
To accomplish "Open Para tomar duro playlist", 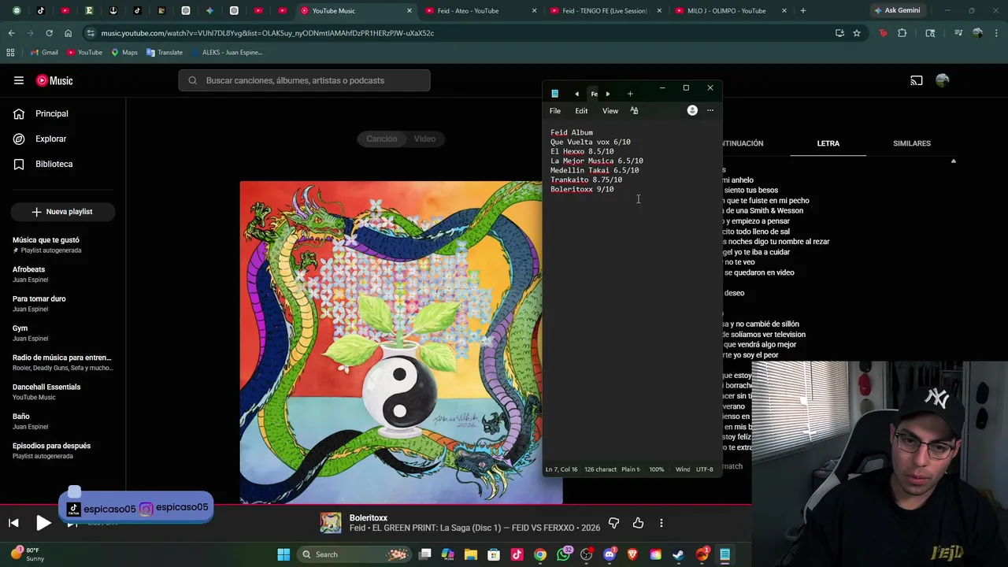I will point(39,303).
